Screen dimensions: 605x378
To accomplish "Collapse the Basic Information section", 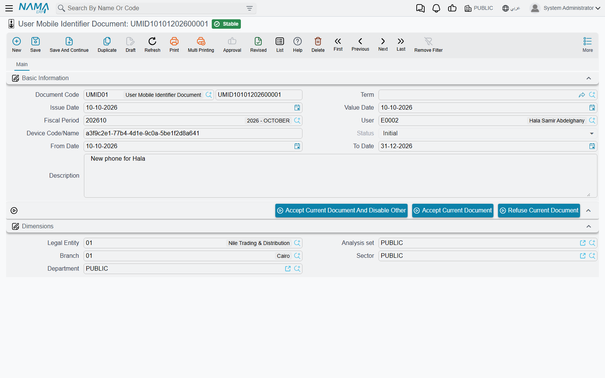I will 589,78.
